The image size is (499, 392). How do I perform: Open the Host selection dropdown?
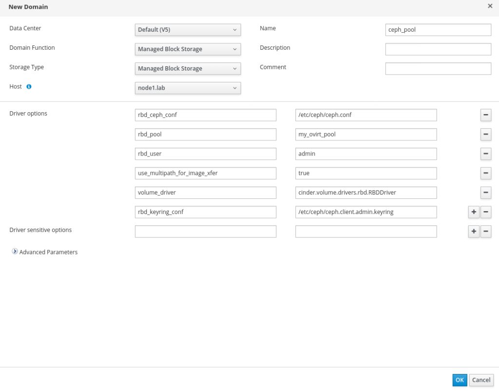coord(188,88)
